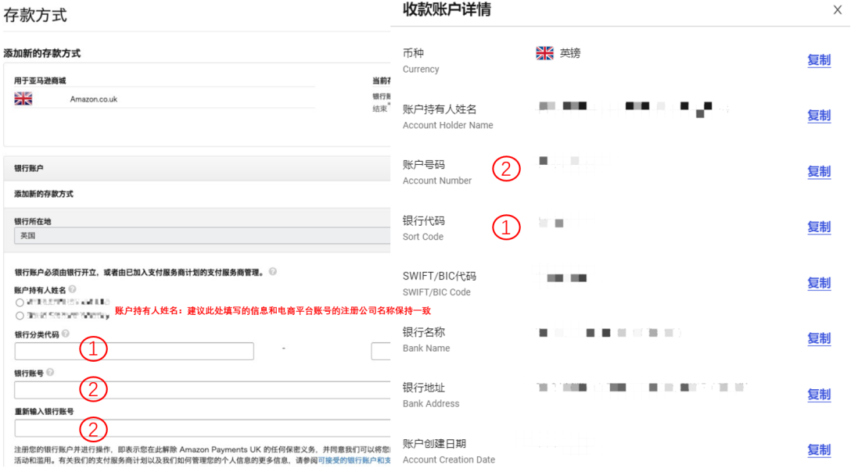The width and height of the screenshot is (851, 472).
Task: Click the 用于亚马逊商城 column header
Action: click(x=40, y=80)
